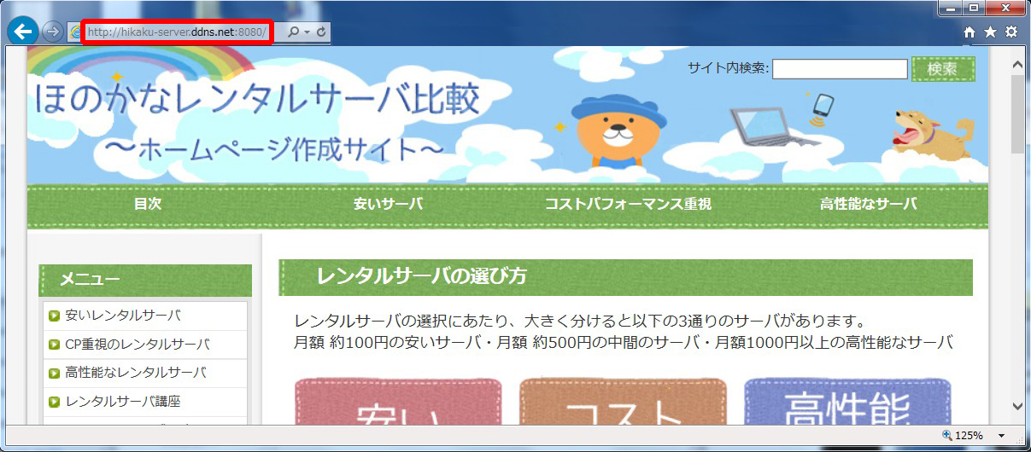1031x452 pixels.
Task: Click the browser Back arrow button
Action: [23, 32]
